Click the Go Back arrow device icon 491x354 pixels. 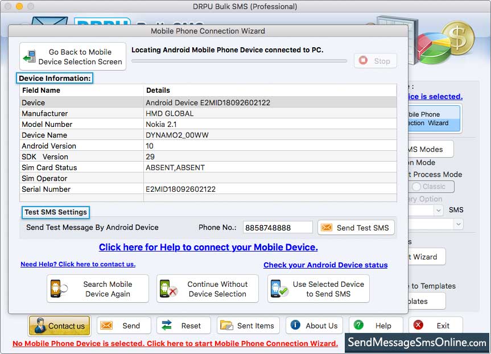click(x=30, y=56)
